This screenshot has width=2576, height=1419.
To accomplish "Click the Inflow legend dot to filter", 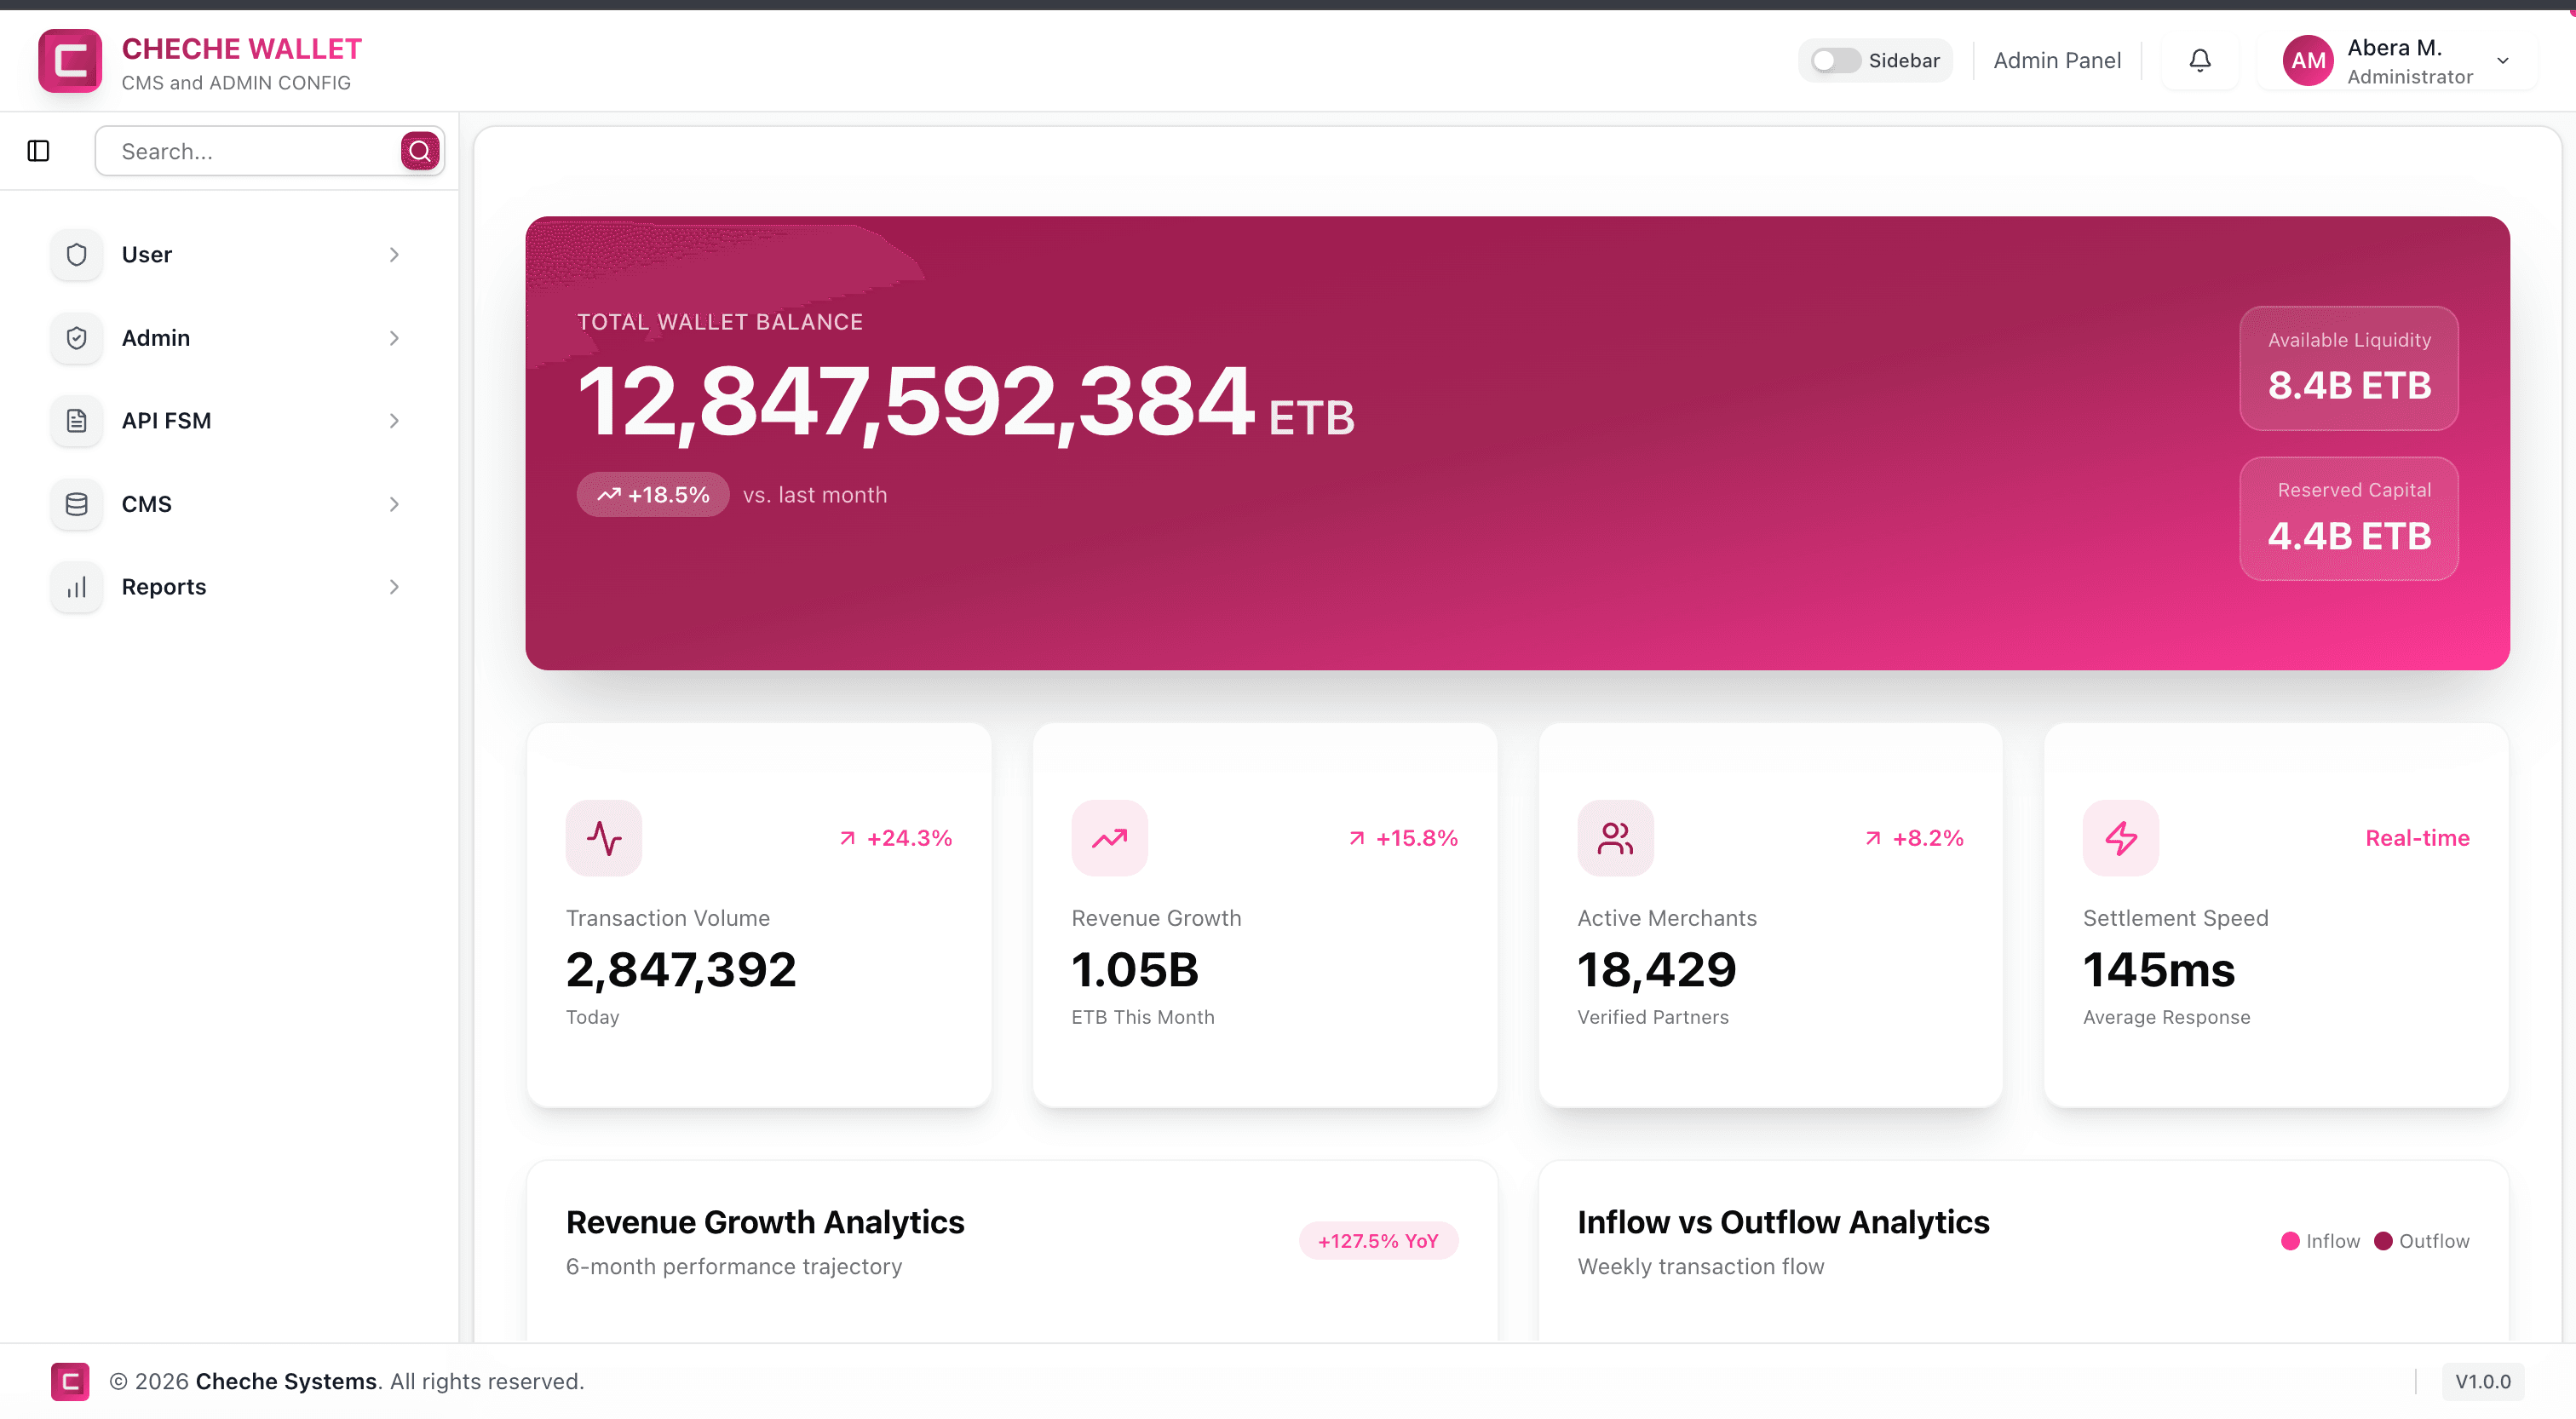I will [2291, 1241].
